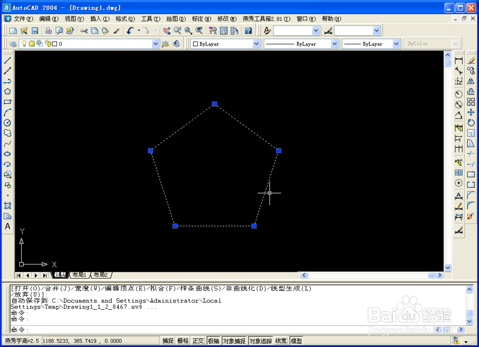Select the Multiline Text tool
The height and width of the screenshot is (347, 479).
point(8,227)
